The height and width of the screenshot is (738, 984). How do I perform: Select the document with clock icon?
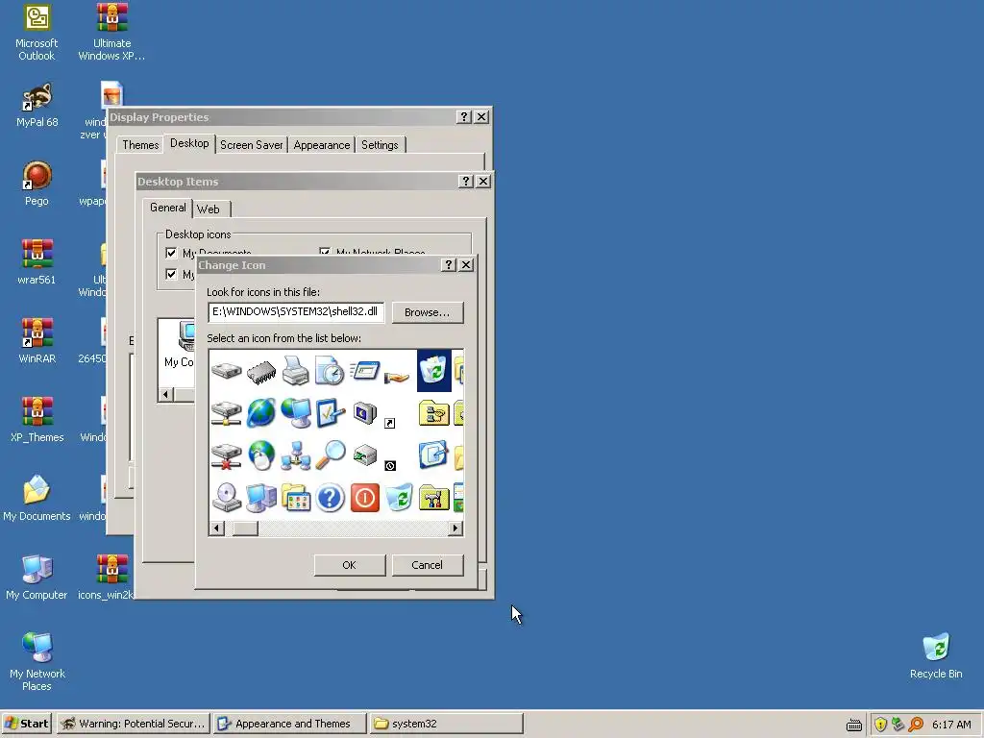point(330,370)
